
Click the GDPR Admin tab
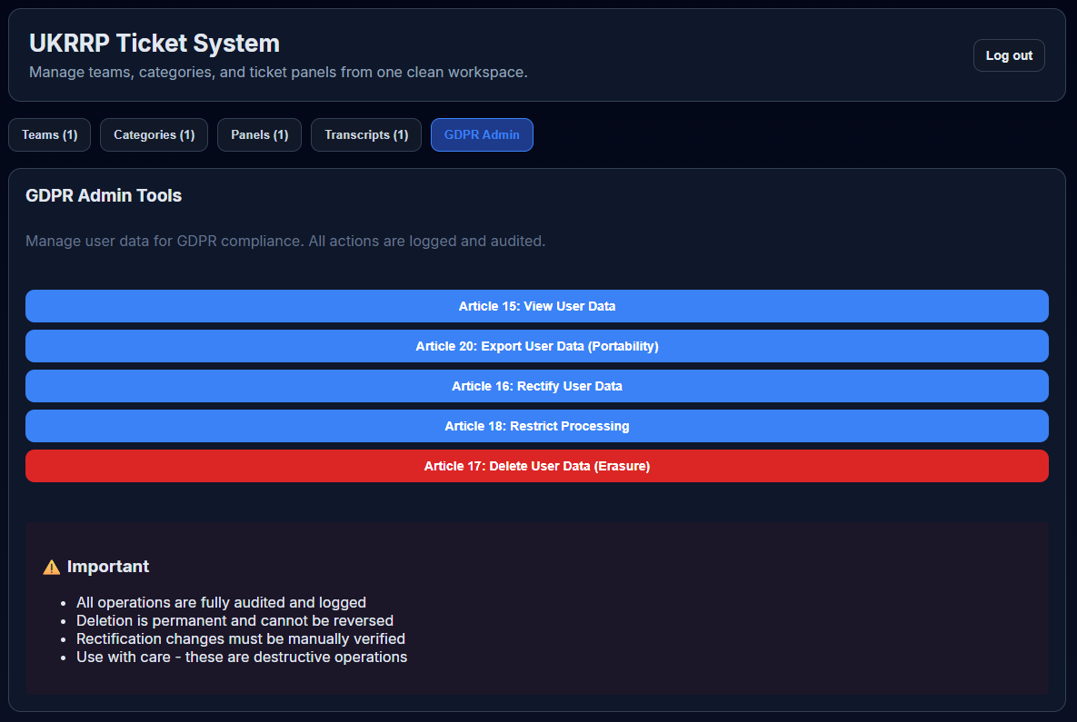pos(482,135)
